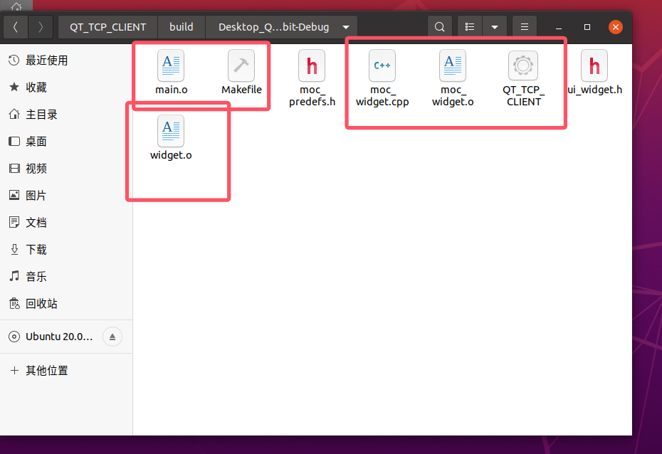Open the search magnifier tool
The image size is (662, 454).
439,27
